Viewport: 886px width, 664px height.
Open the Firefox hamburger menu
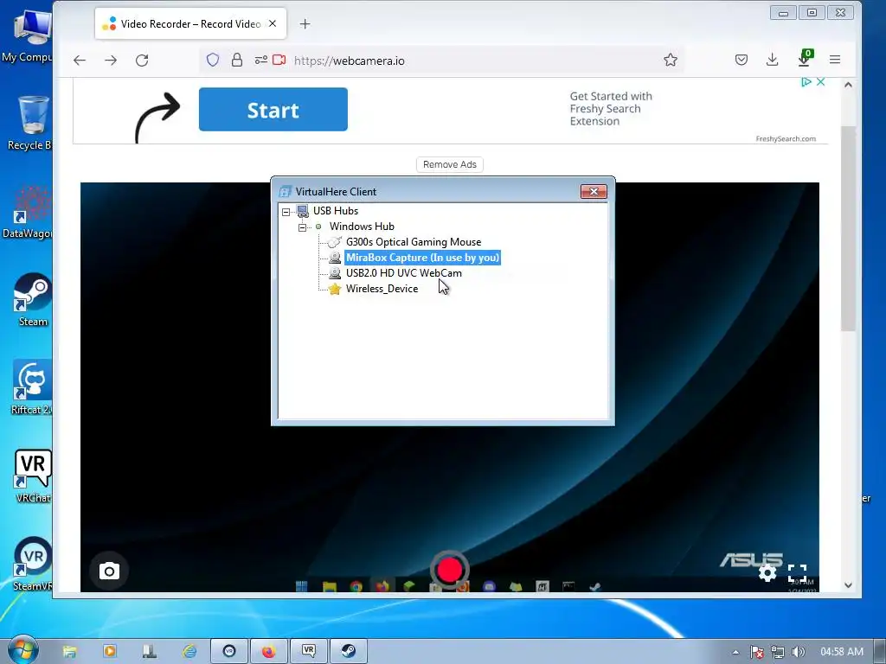pyautogui.click(x=835, y=60)
